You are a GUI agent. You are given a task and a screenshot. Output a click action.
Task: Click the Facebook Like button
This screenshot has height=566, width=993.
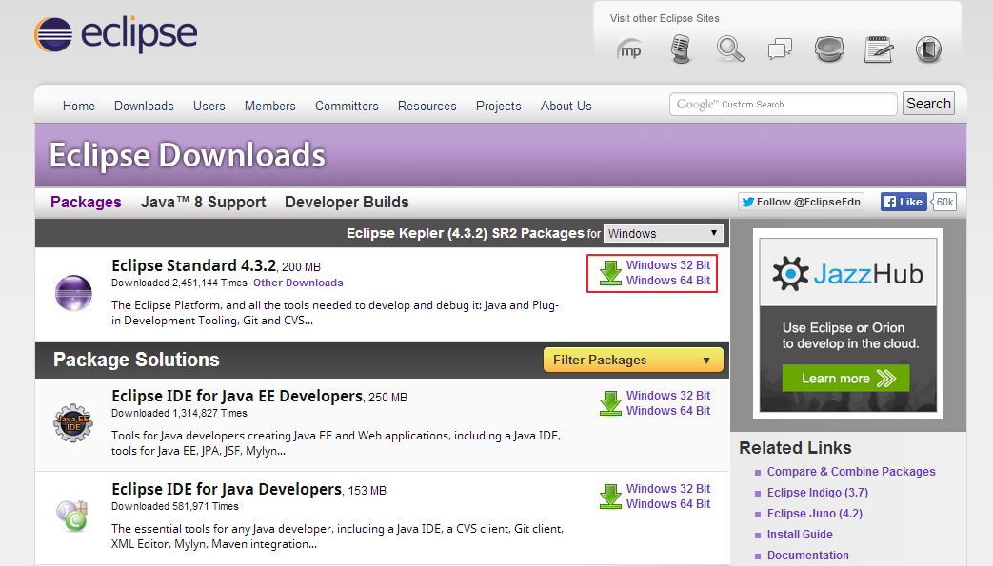(x=904, y=202)
